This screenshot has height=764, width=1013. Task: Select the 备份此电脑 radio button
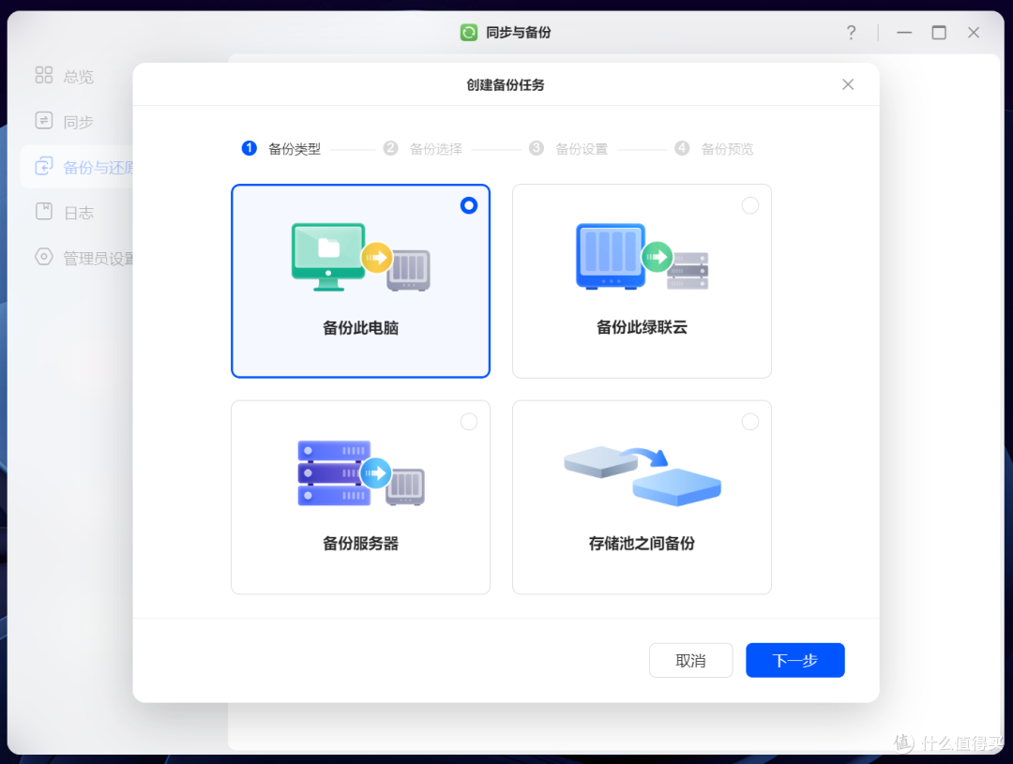[x=469, y=205]
